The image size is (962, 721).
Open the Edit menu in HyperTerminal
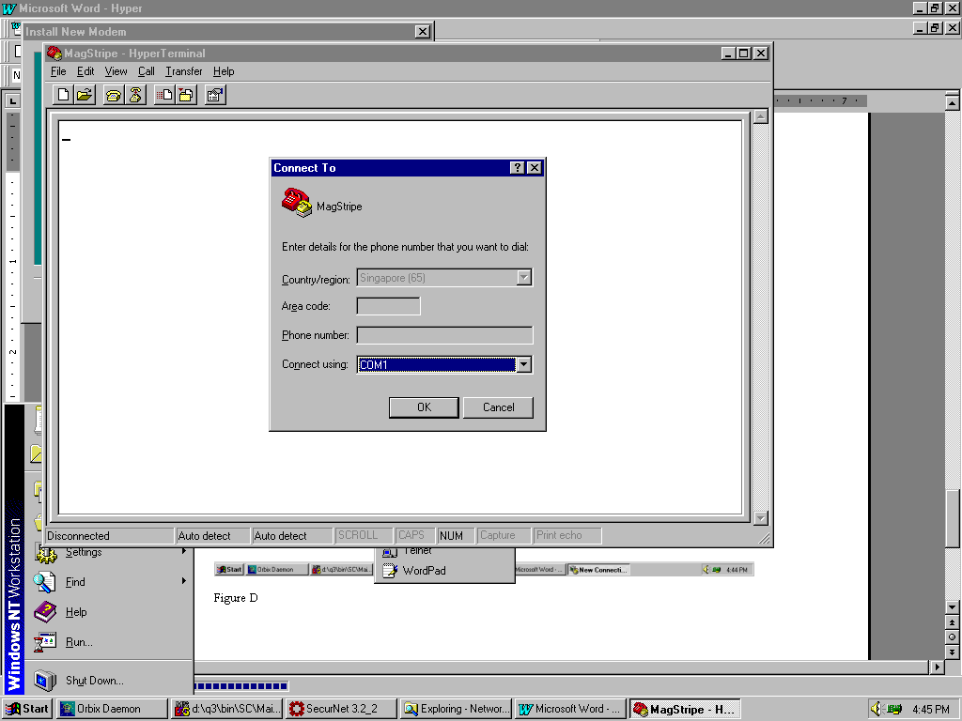coord(85,71)
